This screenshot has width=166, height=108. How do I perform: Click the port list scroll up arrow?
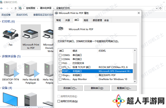(135, 50)
